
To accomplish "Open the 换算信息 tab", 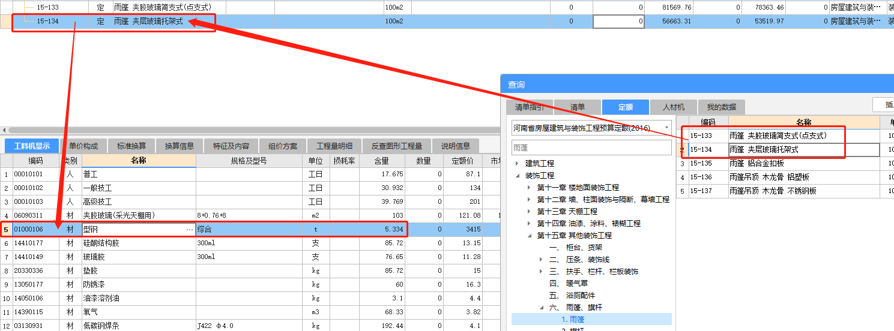I will (x=180, y=146).
